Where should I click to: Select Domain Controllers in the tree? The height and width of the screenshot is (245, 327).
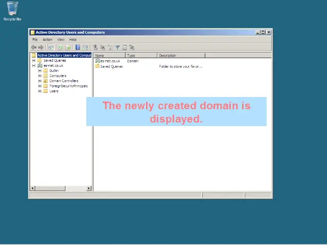64,81
